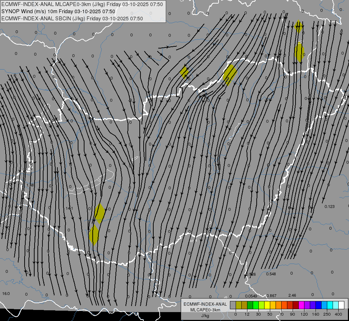Click the MLCAPE0-3km legend caption
Viewport: 349px width, 321px height.
point(205,310)
